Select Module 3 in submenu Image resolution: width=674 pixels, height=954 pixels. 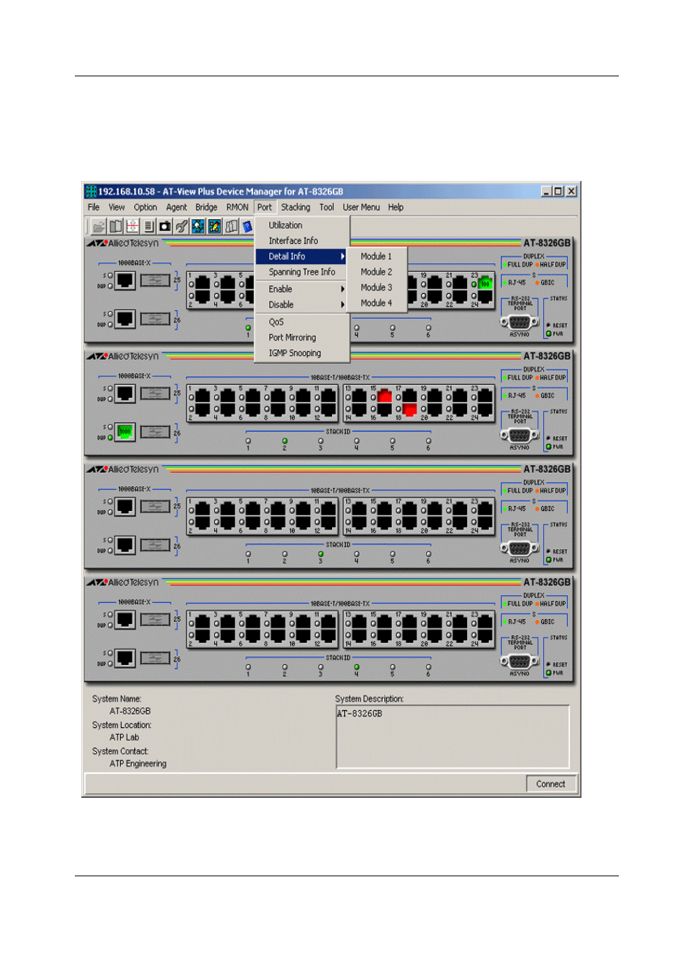coord(377,288)
